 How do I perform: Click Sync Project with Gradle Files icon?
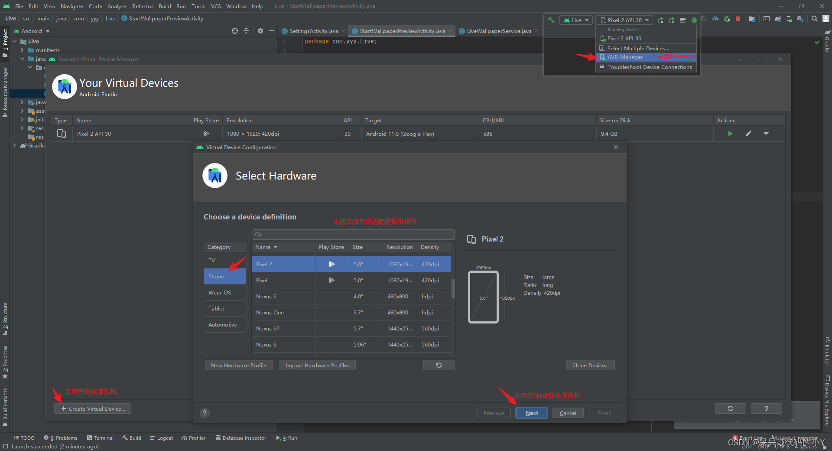click(778, 19)
